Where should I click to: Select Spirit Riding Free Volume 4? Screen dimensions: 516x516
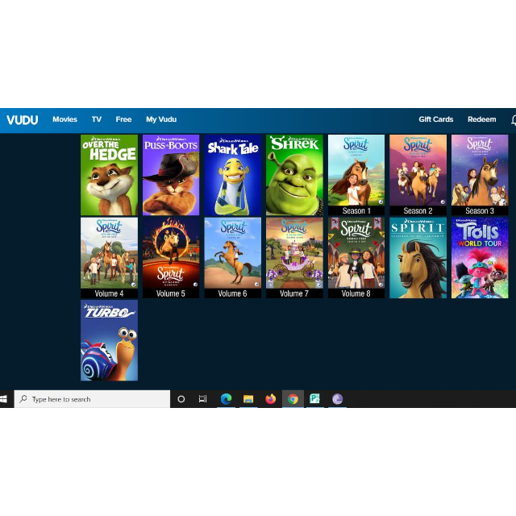[110, 258]
